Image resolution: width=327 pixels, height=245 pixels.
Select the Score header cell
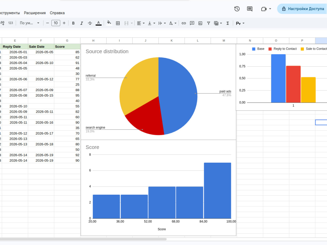click(67, 46)
